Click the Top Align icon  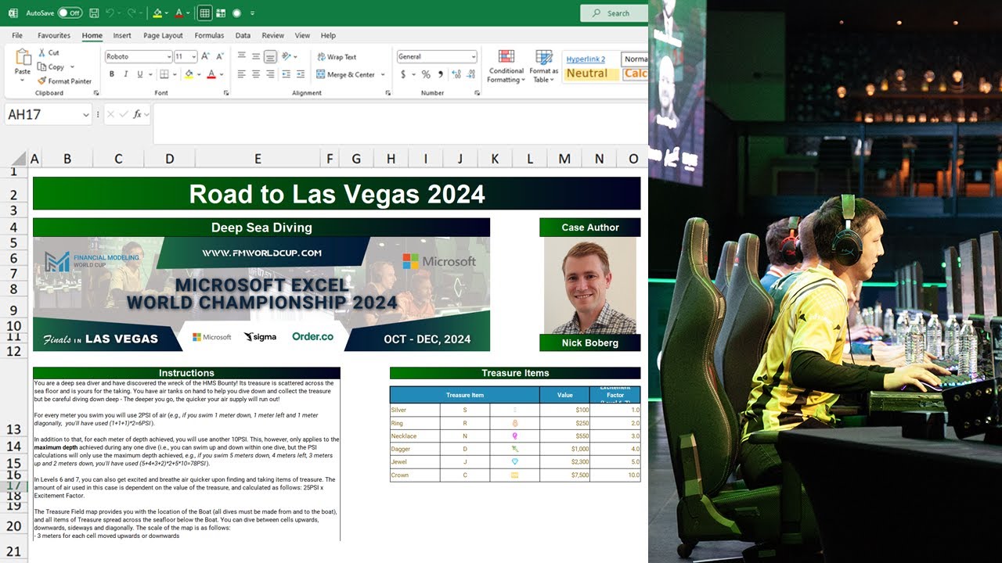coord(241,56)
